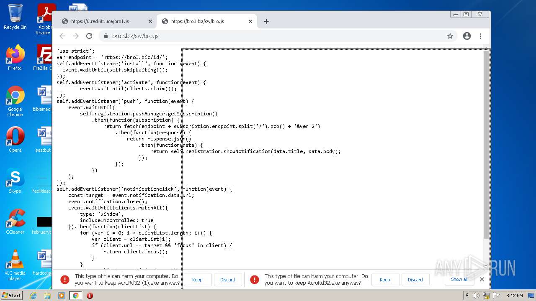Launch Firefox from the desktop
The image size is (536, 301).
pos(15,58)
